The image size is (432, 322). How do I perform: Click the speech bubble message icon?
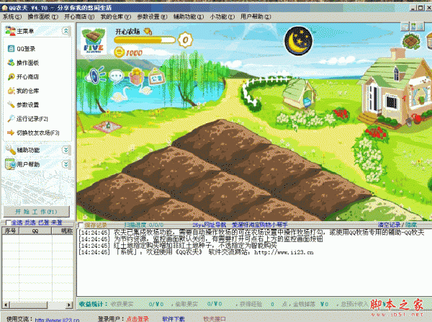point(116,76)
